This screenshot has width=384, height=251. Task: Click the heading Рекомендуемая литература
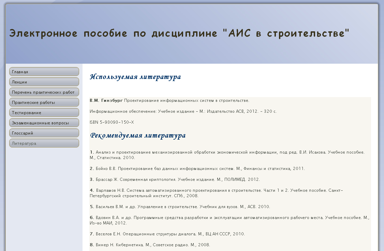point(138,135)
